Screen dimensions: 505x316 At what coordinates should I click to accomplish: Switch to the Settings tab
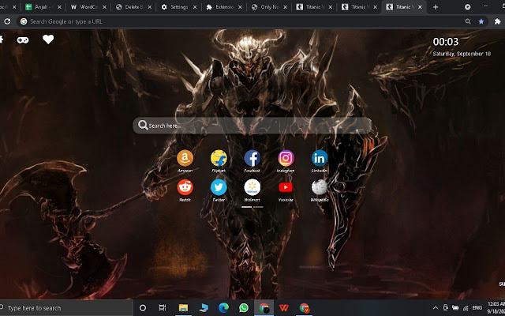pos(178,7)
